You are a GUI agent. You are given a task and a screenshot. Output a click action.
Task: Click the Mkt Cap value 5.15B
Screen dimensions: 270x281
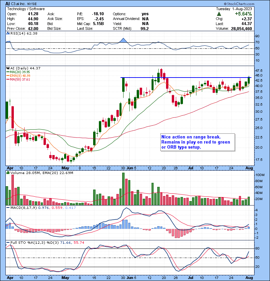pos(98,24)
